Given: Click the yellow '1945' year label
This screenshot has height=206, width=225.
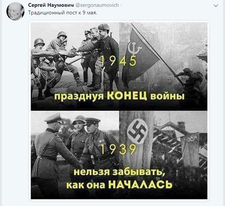Looking at the screenshot, I should 119,61.
